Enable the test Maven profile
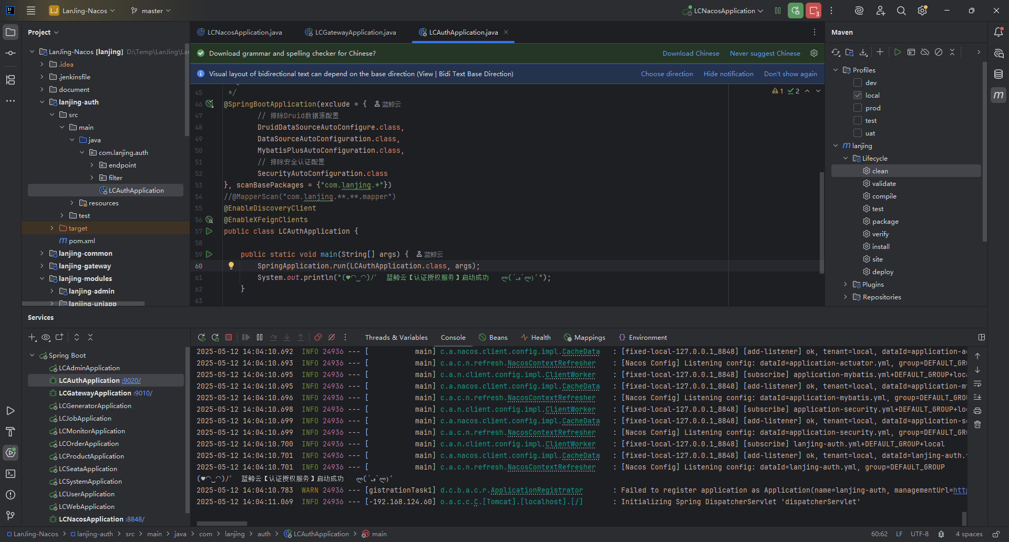This screenshot has width=1009, height=542. [x=858, y=120]
